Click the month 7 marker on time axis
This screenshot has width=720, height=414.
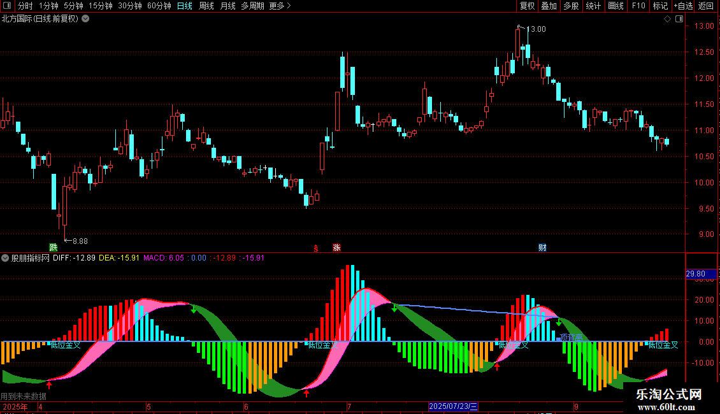[349, 406]
